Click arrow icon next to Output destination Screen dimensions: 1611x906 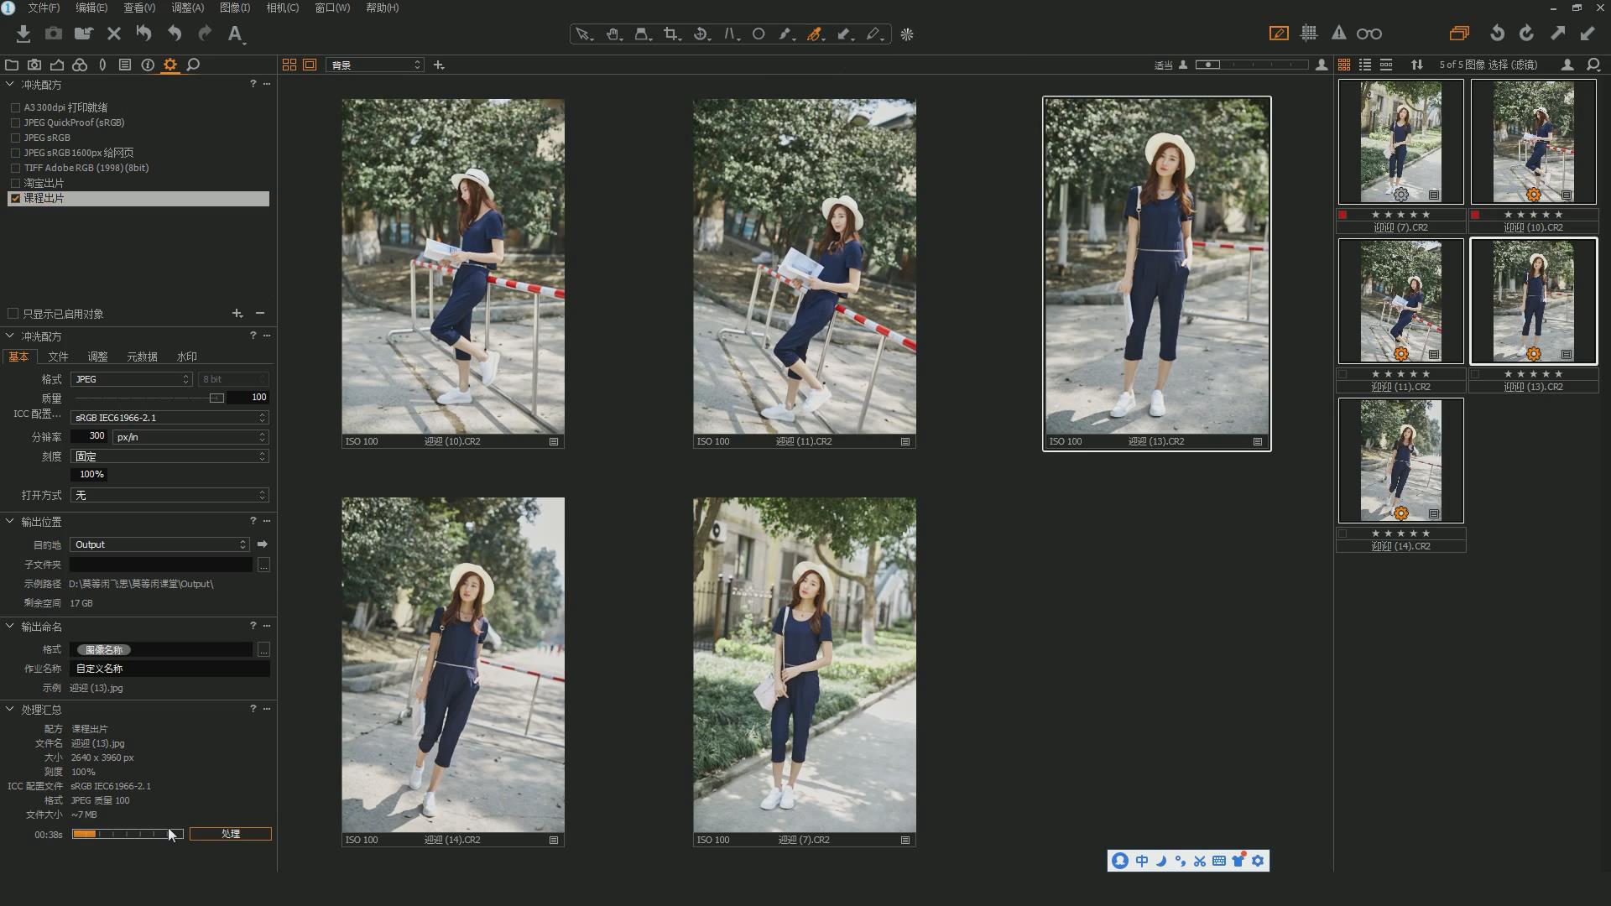(x=263, y=544)
